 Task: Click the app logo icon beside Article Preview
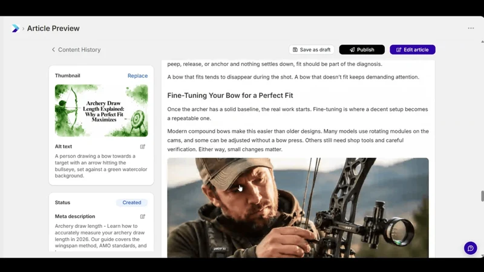click(x=15, y=28)
